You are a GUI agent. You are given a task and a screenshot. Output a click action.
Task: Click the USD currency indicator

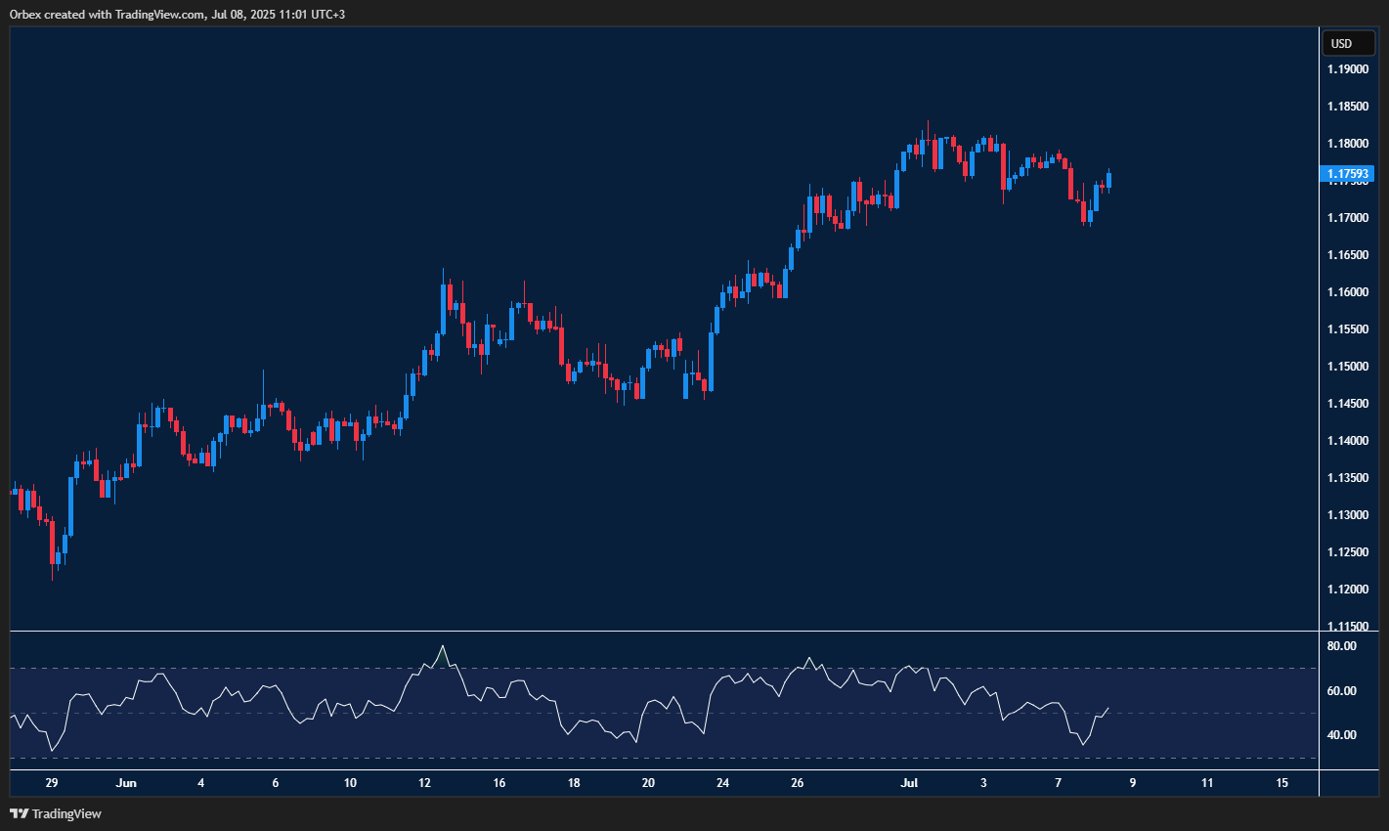(x=1347, y=43)
